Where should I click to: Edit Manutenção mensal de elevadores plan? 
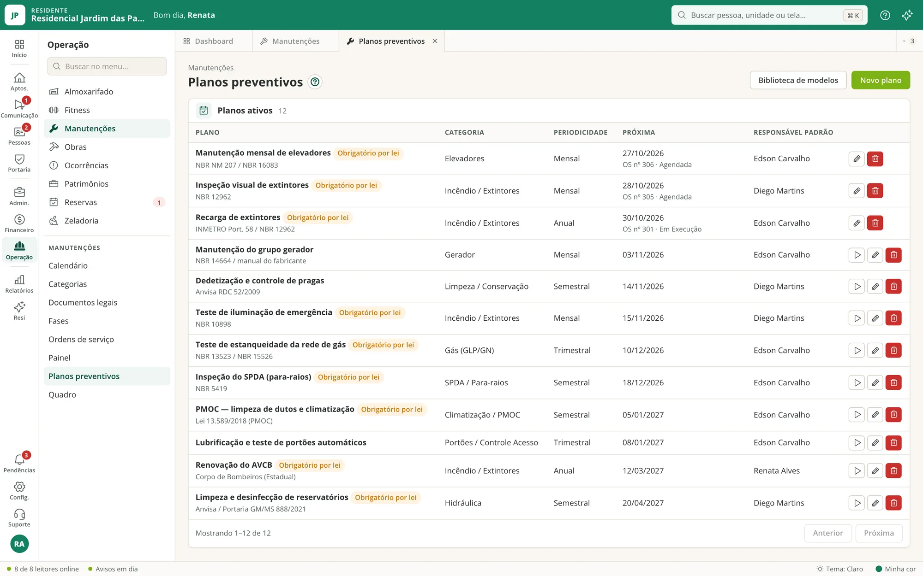tap(857, 159)
